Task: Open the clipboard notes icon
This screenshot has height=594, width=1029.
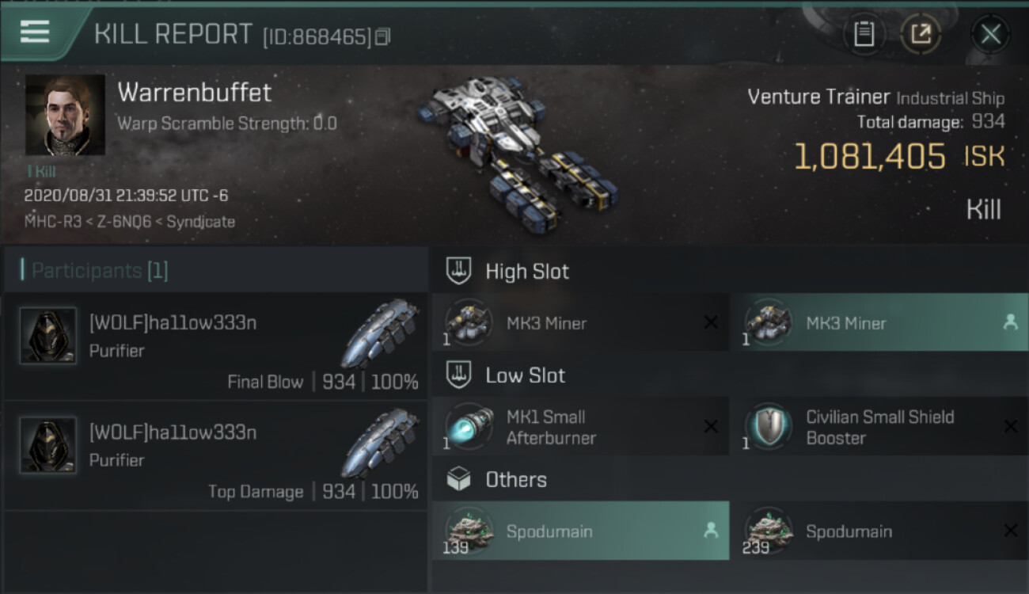Action: pos(864,34)
